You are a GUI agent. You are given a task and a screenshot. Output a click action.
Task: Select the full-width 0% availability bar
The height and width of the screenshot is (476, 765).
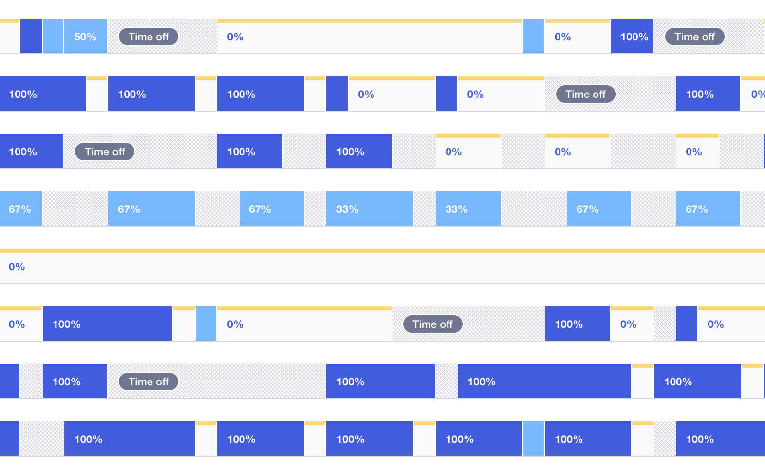pyautogui.click(x=382, y=267)
